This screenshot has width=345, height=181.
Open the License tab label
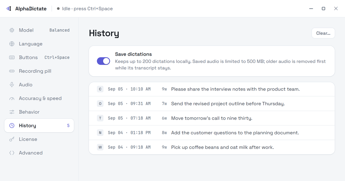click(x=28, y=139)
